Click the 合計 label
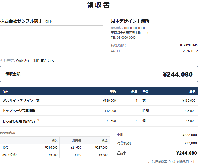Screen dimensions: 198x164 coord(121,153)
